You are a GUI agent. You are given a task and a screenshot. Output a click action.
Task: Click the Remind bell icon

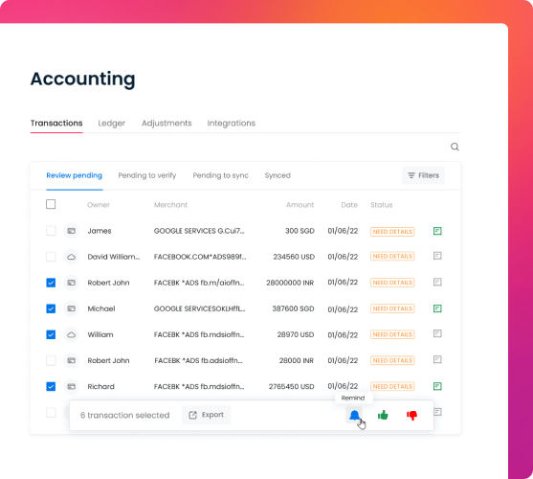[355, 415]
